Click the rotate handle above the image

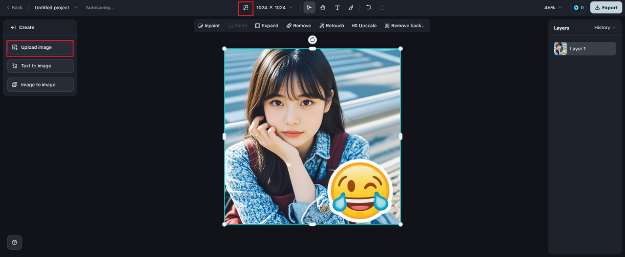tap(312, 40)
